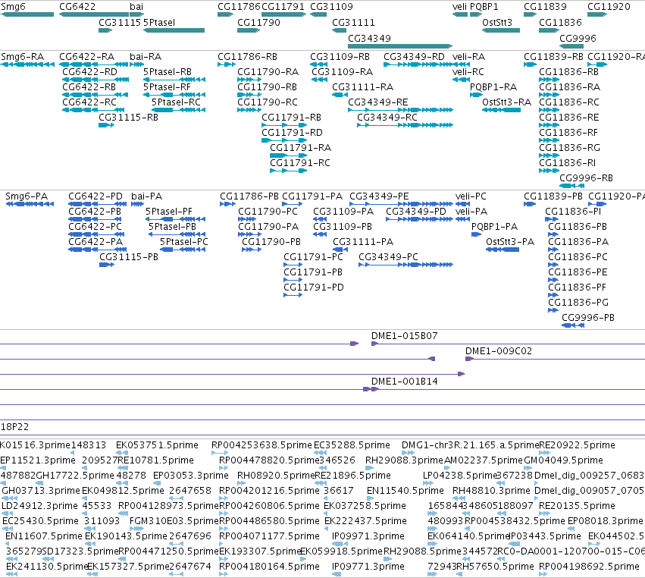The image size is (645, 578).
Task: Click transcript CG11790-RC
Action: tap(268, 102)
